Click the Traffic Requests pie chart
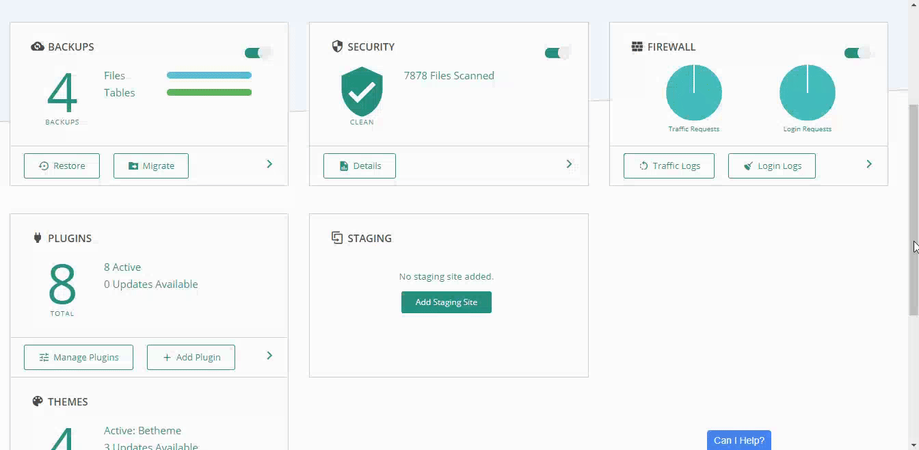This screenshot has height=450, width=919. (x=694, y=92)
